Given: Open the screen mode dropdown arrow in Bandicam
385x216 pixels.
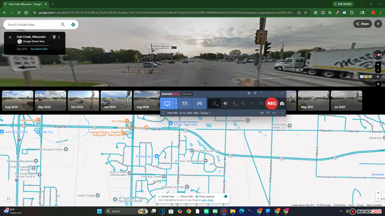Looking at the screenshot, I should (x=176, y=103).
